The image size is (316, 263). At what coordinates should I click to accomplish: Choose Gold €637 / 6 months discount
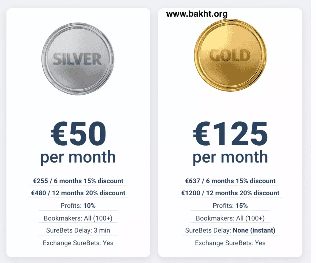pyautogui.click(x=230, y=181)
